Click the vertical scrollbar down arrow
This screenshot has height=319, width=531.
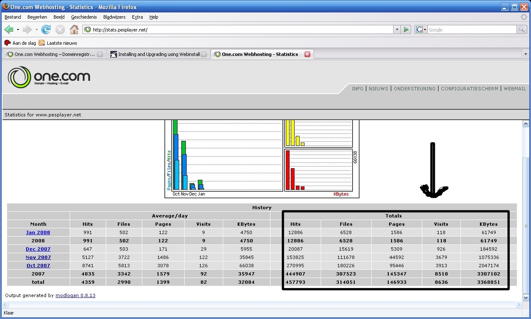(x=526, y=297)
